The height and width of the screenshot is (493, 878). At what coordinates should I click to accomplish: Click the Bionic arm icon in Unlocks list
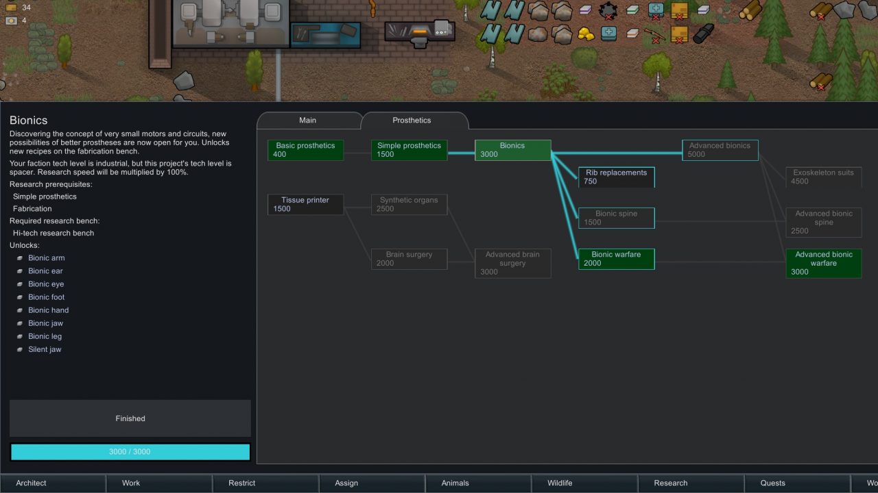coord(19,257)
